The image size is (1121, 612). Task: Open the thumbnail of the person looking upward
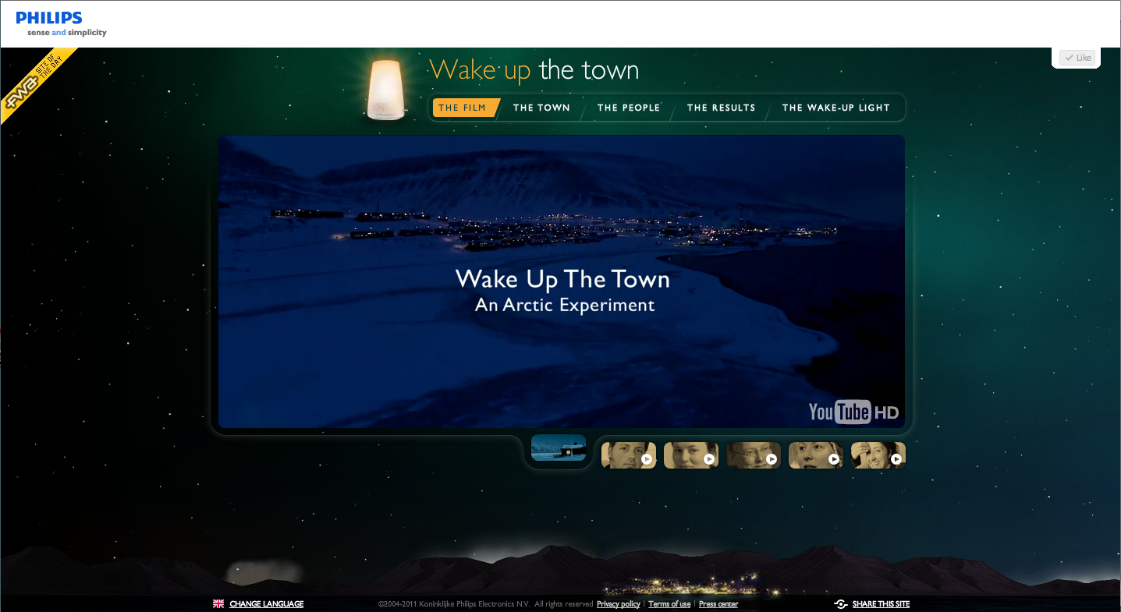point(816,455)
